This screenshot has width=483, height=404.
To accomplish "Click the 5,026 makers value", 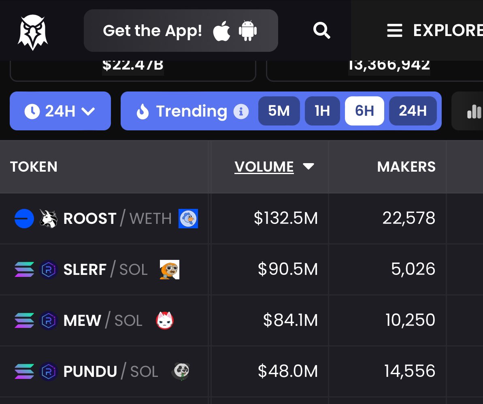I will coord(413,269).
